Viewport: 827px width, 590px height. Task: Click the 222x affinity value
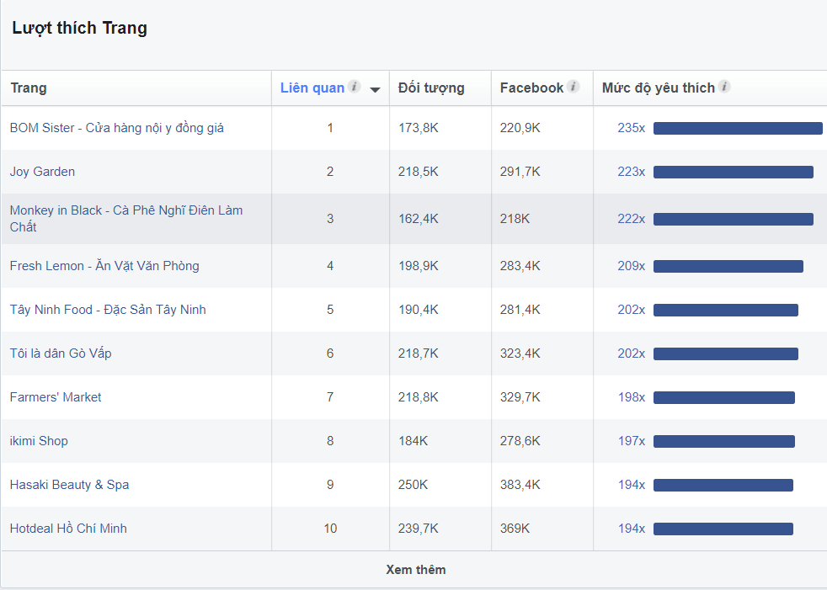pos(632,218)
